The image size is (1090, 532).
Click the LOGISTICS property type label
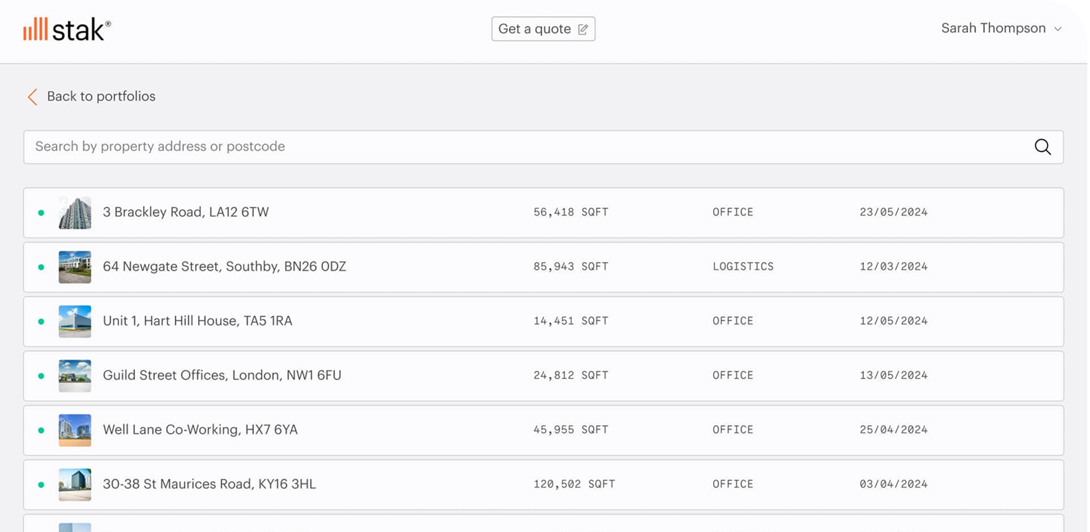742,267
